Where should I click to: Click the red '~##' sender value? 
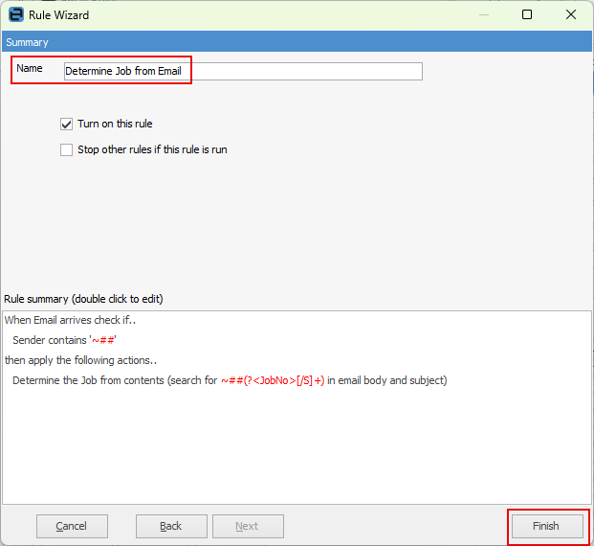(x=103, y=340)
